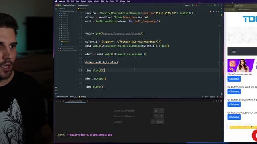
Task: Click line number 23 in editor gutter
Action: point(80,70)
